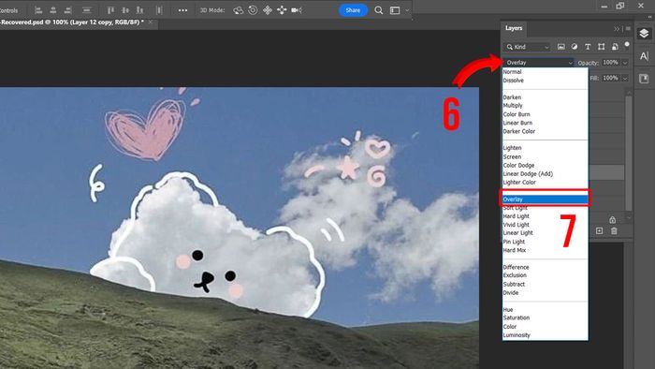Open third side dock panel icon
The image size is (655, 369).
[644, 79]
